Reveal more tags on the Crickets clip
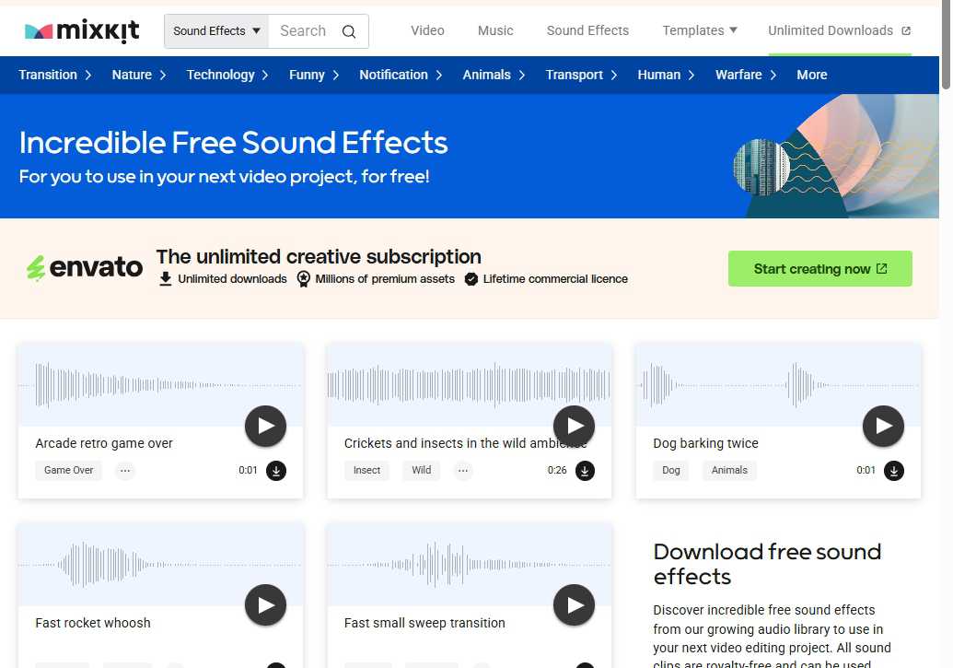Viewport: 953px width, 668px height. (463, 470)
